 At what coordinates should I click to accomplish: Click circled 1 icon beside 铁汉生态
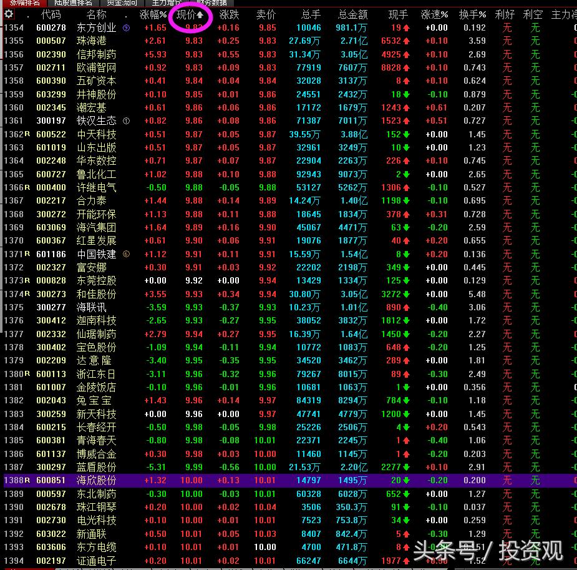[126, 120]
